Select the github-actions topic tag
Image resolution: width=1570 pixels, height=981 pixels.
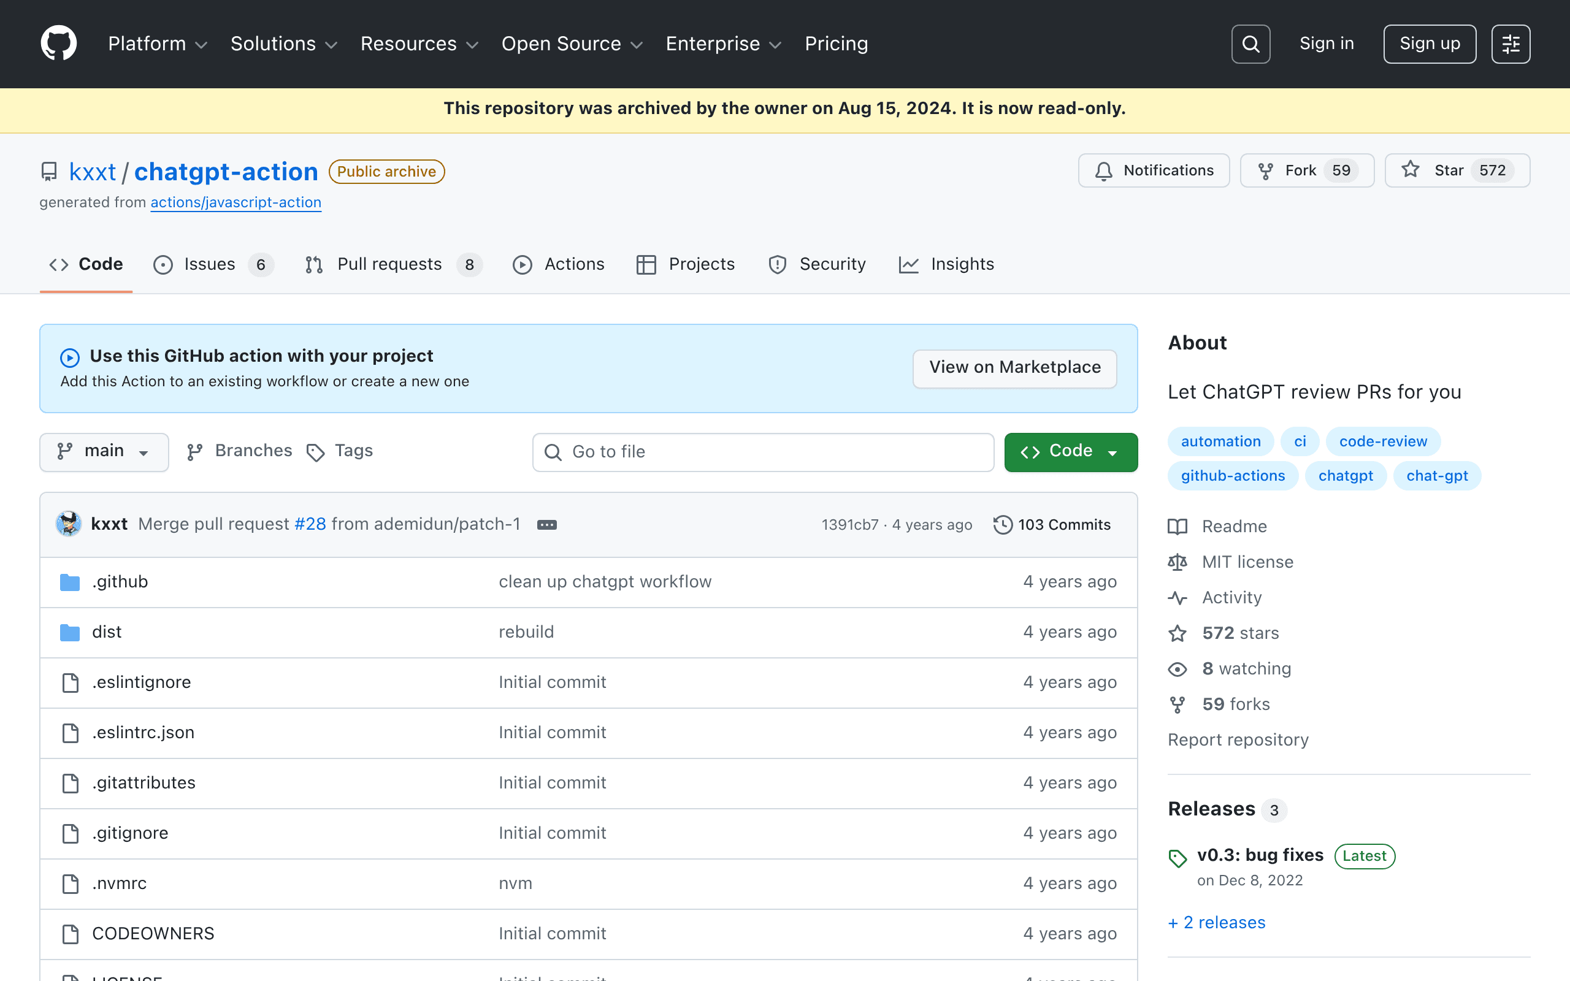(x=1233, y=476)
